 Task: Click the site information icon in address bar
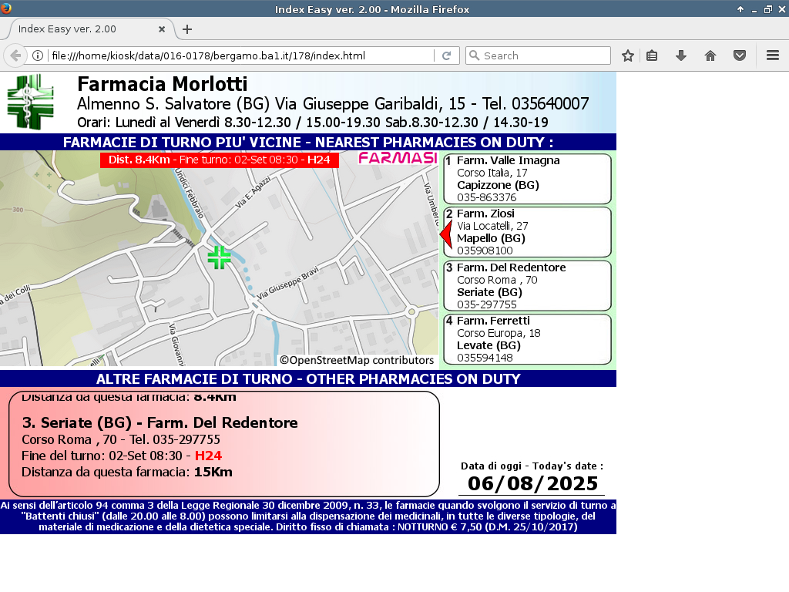click(x=37, y=55)
